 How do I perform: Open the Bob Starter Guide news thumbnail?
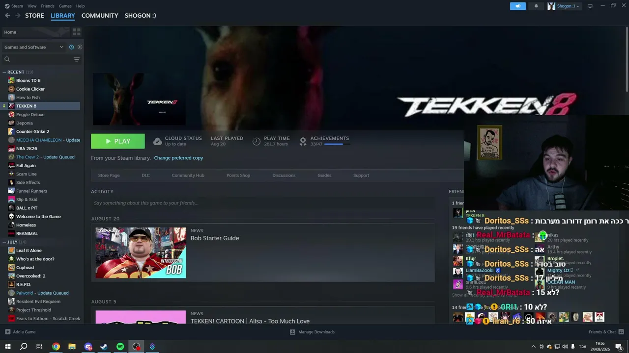click(x=141, y=253)
